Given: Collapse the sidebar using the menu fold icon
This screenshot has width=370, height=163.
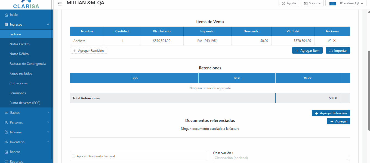Looking at the screenshot, I should 60,4.
